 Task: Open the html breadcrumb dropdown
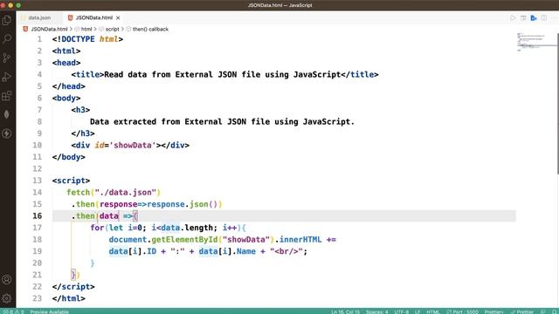(86, 29)
